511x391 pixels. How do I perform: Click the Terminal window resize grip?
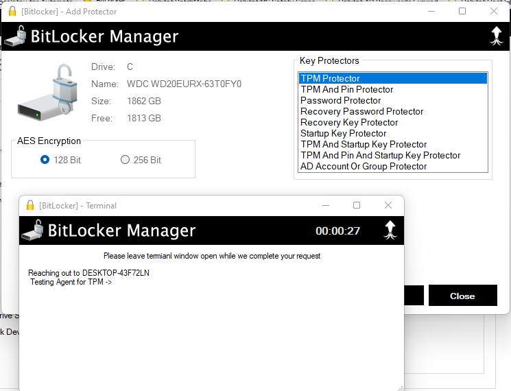[401, 388]
